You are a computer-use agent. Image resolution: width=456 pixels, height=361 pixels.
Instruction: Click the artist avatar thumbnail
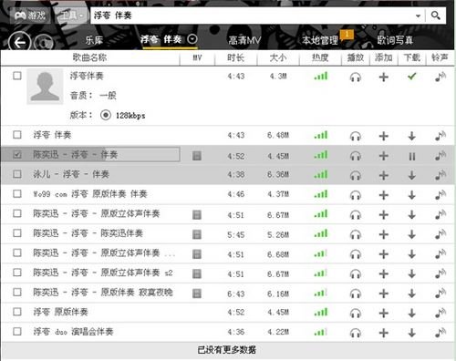pyautogui.click(x=45, y=87)
